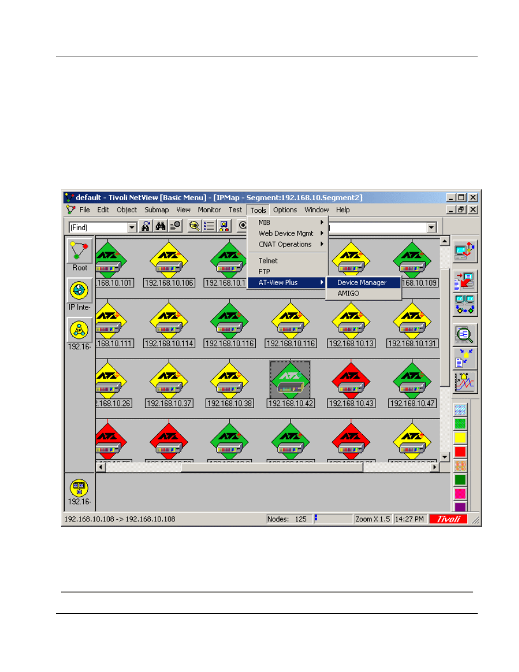Pick the yellow color swatch
The width and height of the screenshot is (519, 672).
tap(460, 438)
